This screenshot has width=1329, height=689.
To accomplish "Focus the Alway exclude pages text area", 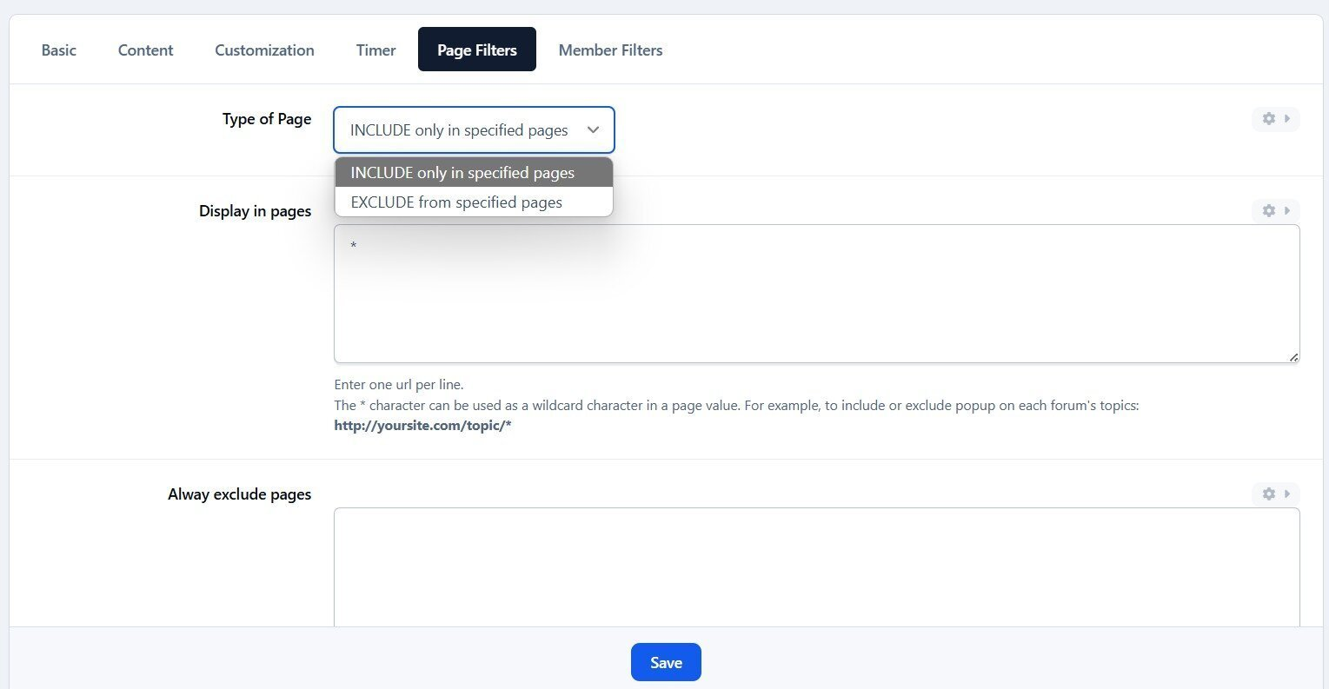I will 816,565.
